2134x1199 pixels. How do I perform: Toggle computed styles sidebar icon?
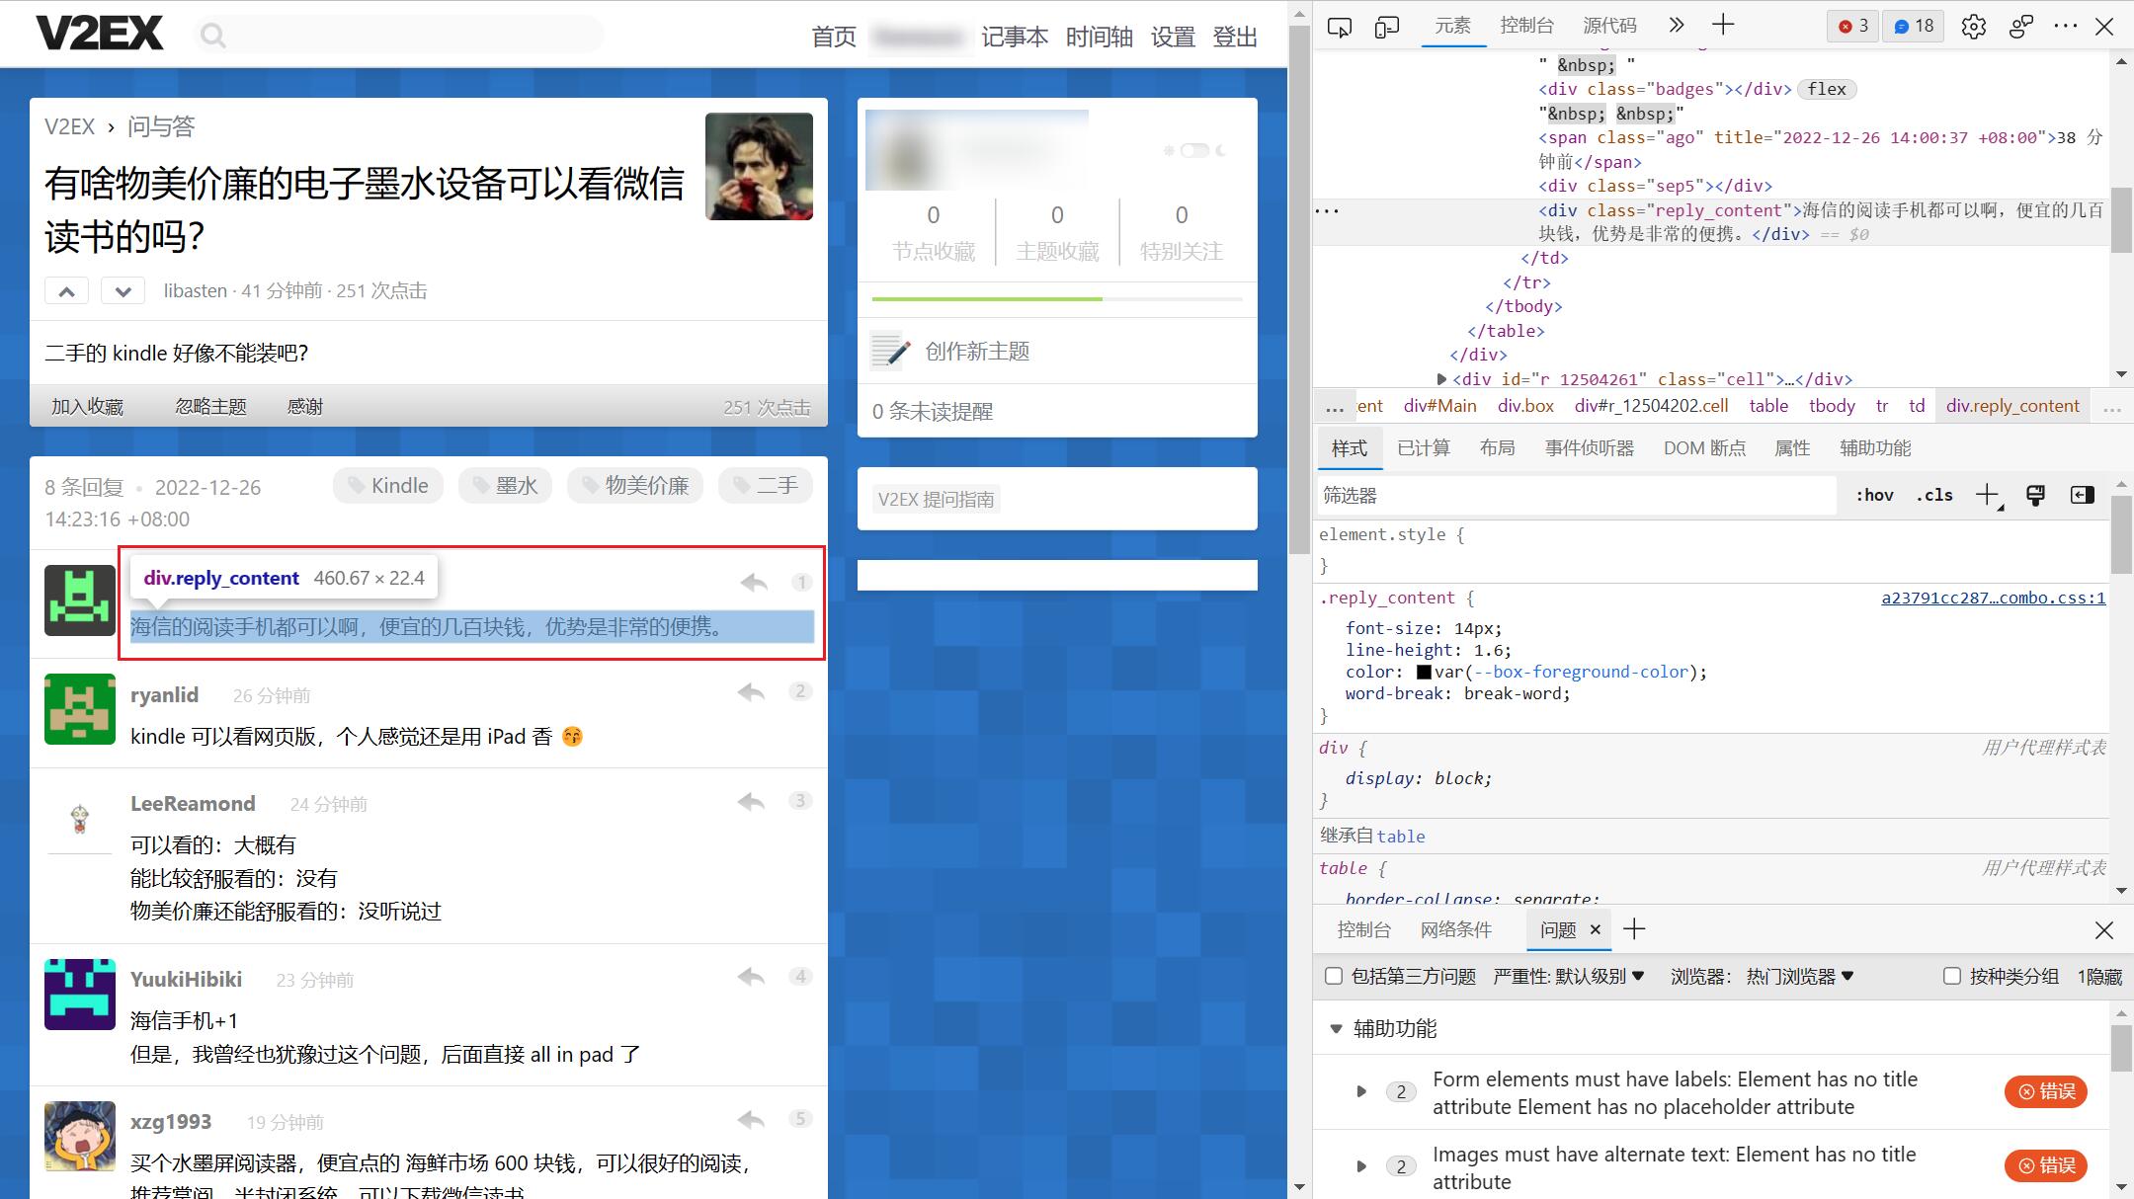tap(2082, 495)
